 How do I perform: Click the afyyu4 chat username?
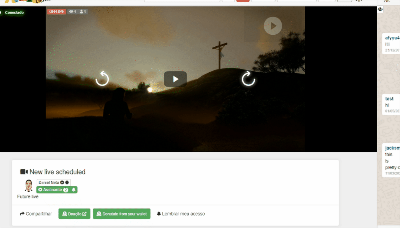pos(392,38)
